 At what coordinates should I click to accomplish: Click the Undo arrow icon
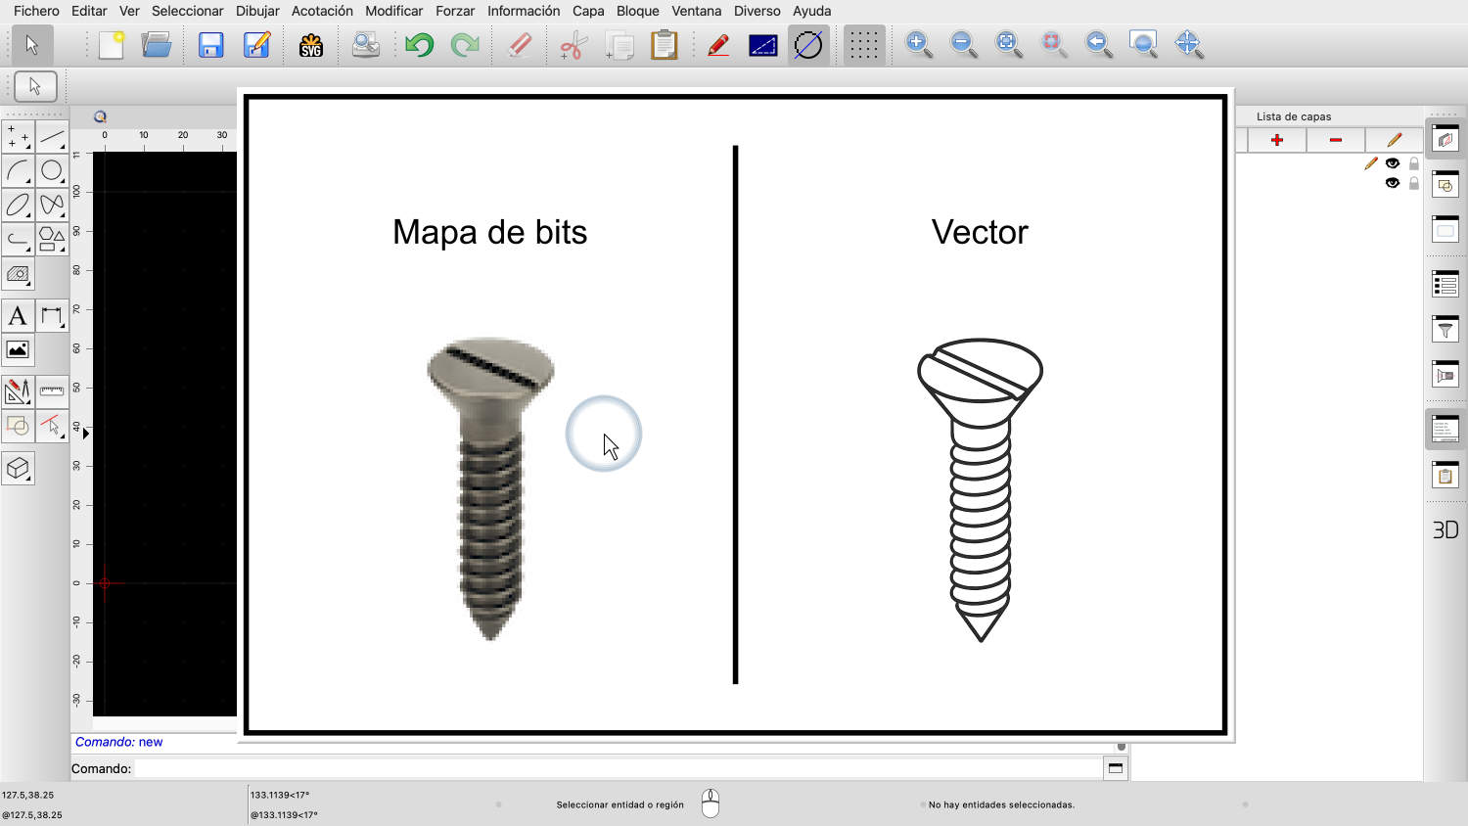coord(419,45)
